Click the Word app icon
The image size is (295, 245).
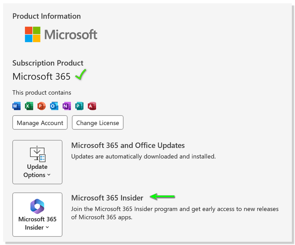point(17,106)
